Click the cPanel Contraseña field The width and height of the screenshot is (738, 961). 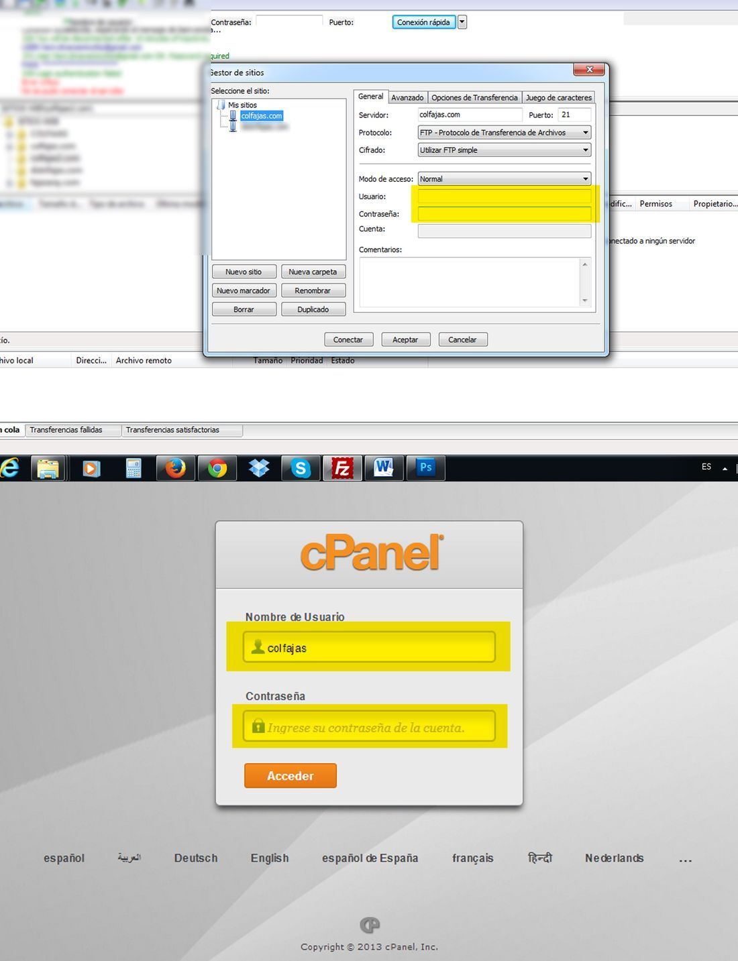pos(369,726)
